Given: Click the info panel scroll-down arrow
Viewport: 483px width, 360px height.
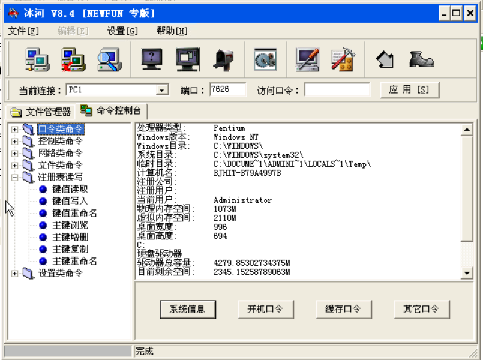Looking at the screenshot, I should tap(467, 272).
